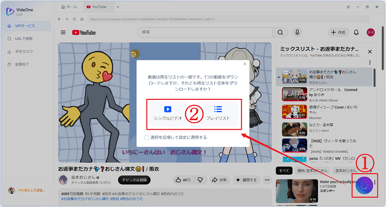Screen dimensions: 386x207
Task: Click the 作成 create button
Action: point(338,32)
